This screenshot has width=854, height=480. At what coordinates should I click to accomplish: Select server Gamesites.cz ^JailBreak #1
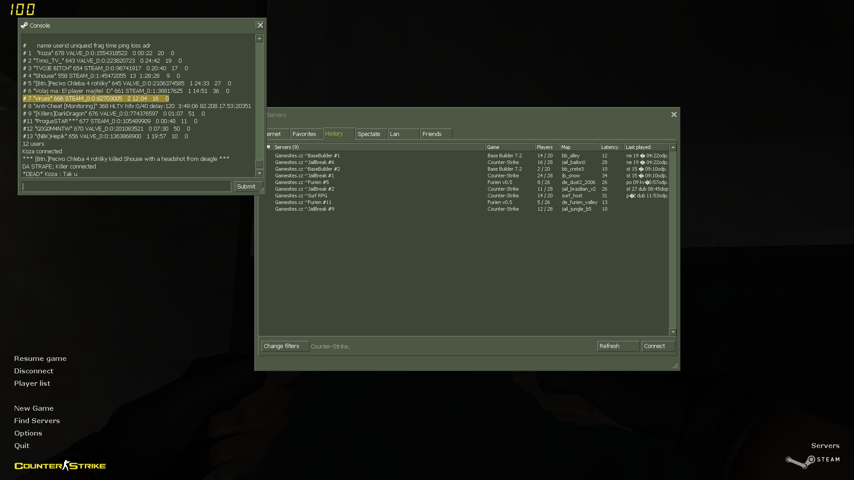click(x=467, y=176)
